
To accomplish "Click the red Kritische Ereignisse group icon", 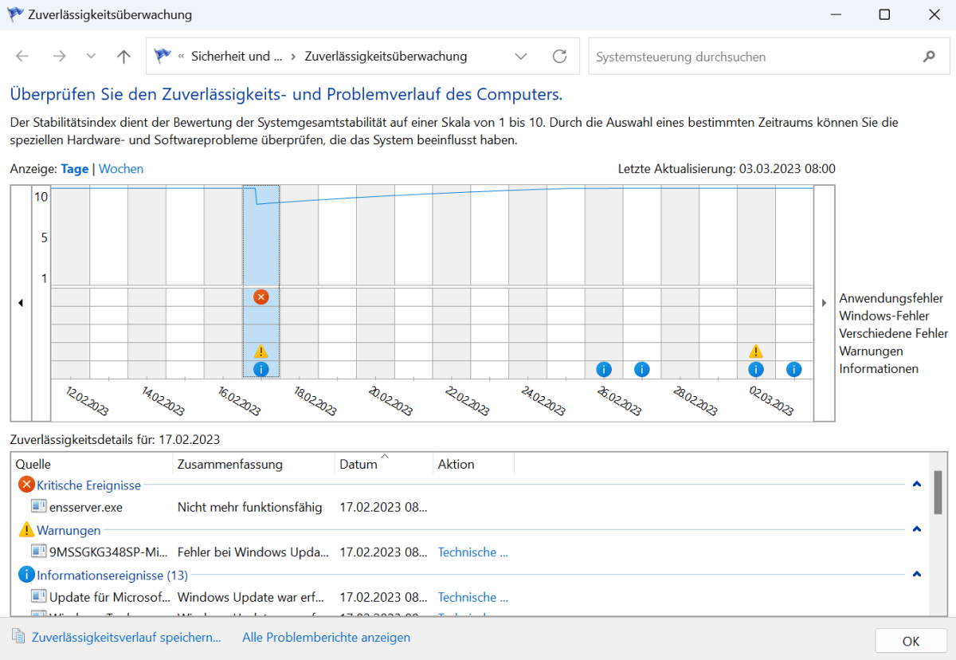I will click(26, 485).
